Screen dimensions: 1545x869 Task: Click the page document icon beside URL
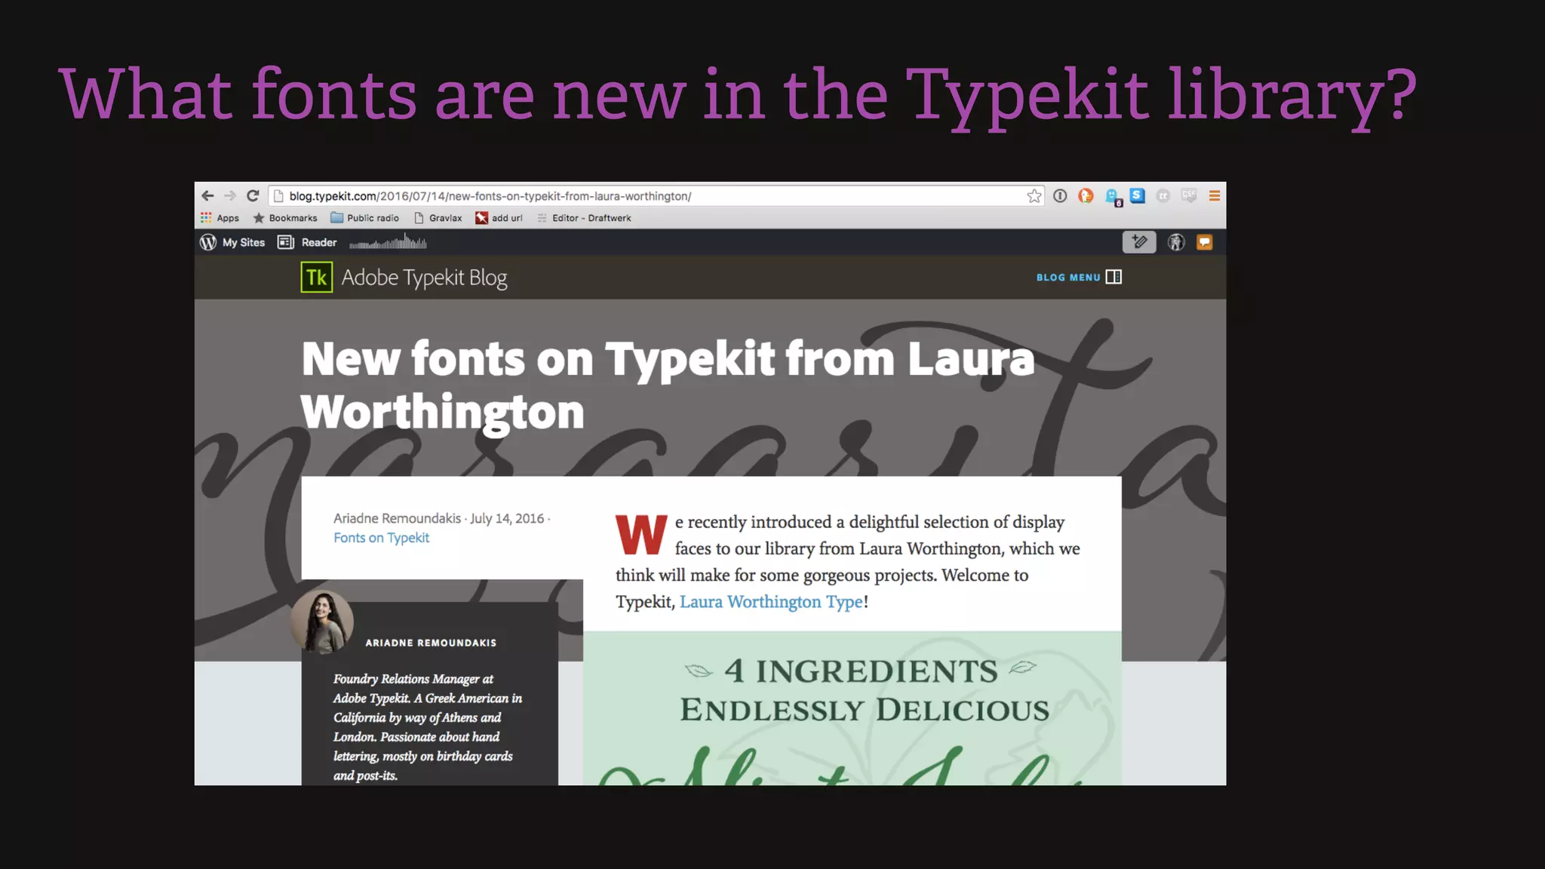click(278, 196)
